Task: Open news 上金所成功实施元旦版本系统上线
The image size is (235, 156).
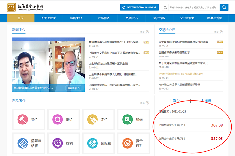Action: pos(108,64)
